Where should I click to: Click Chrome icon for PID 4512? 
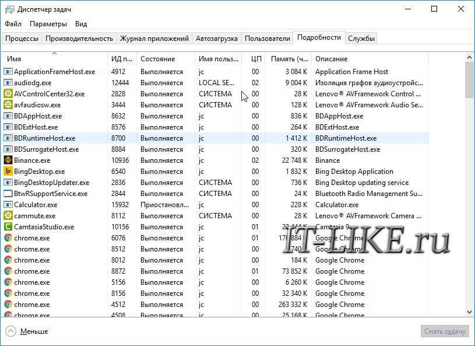click(x=8, y=305)
